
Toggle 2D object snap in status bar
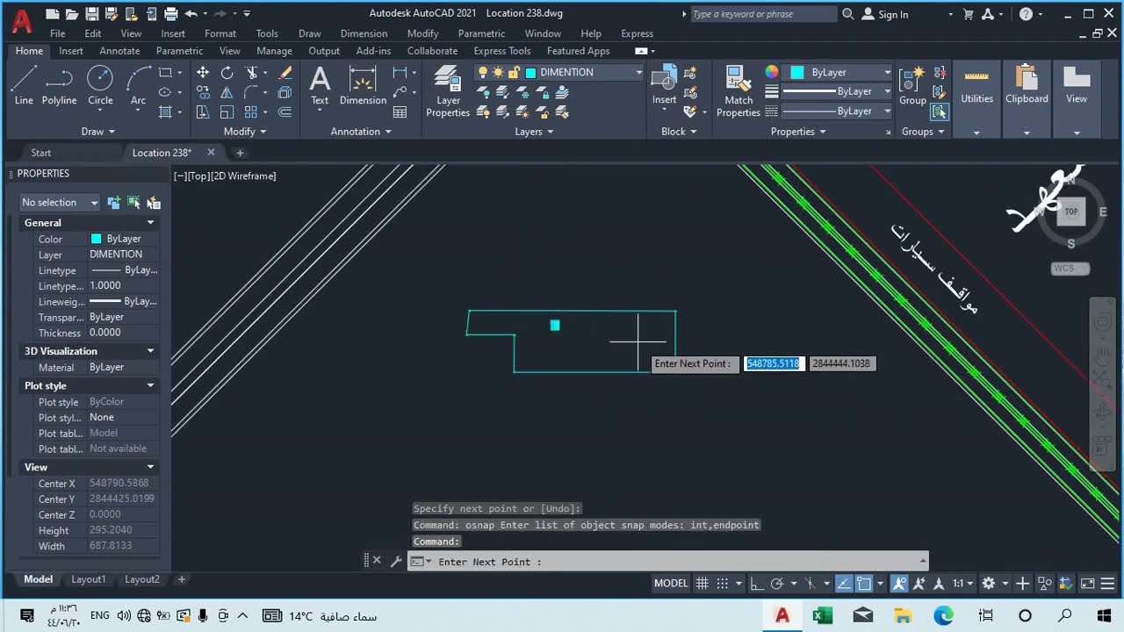(x=864, y=583)
